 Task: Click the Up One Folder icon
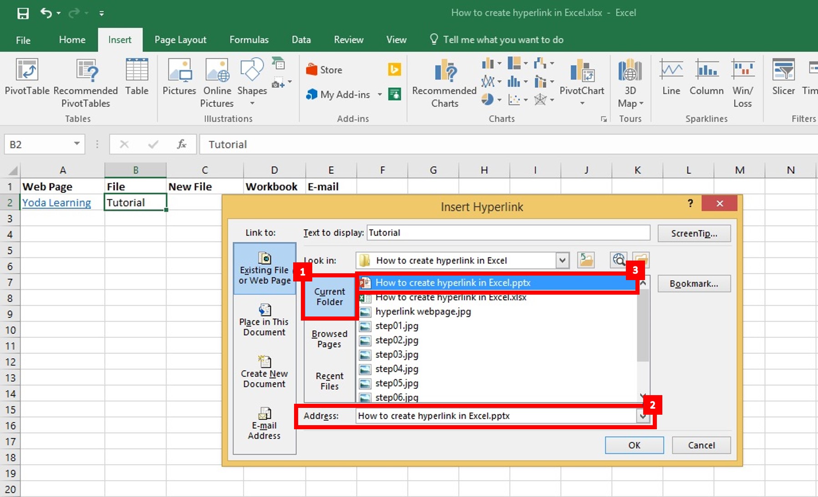tap(586, 260)
